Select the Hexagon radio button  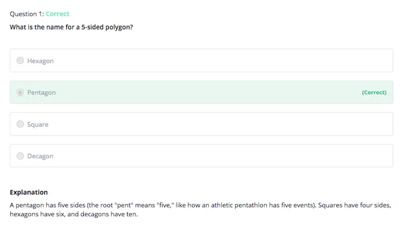[20, 60]
